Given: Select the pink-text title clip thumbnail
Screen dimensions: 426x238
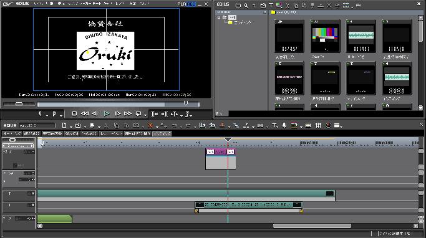Looking at the screenshot, I should pyautogui.click(x=289, y=78).
